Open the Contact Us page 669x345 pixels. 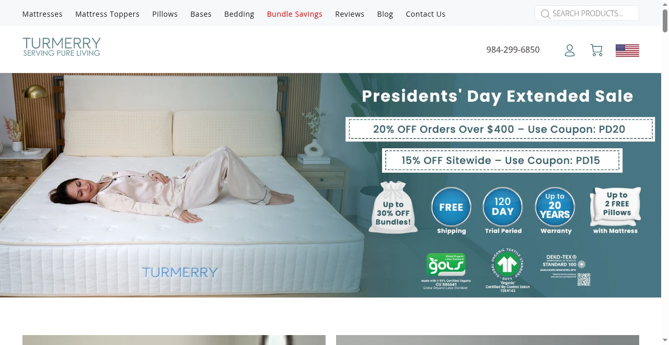coord(425,14)
